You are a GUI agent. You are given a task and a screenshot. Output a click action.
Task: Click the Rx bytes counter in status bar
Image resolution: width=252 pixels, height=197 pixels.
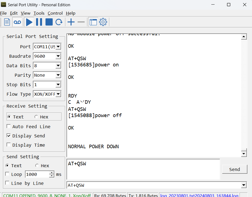tap(110, 195)
